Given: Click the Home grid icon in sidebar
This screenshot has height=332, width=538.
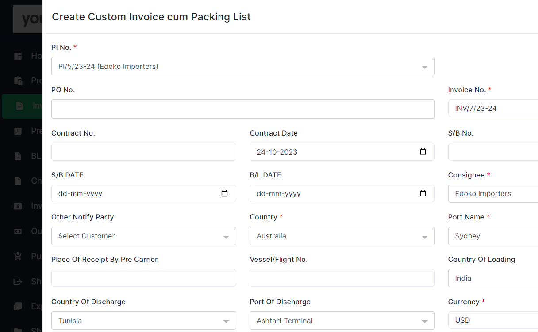Looking at the screenshot, I should pyautogui.click(x=18, y=56).
